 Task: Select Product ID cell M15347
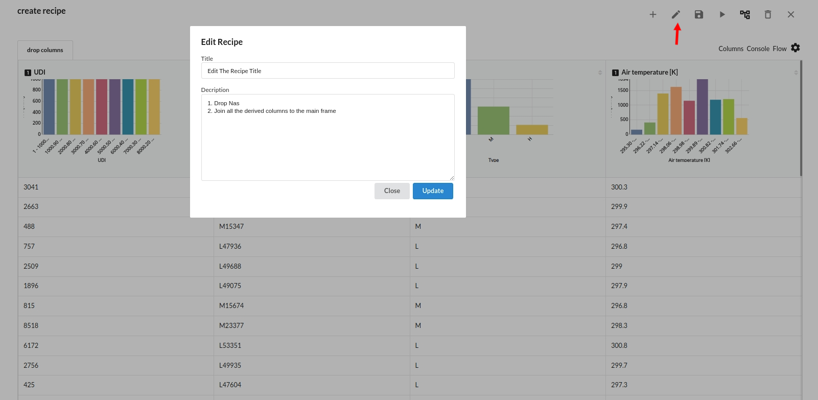coord(312,227)
